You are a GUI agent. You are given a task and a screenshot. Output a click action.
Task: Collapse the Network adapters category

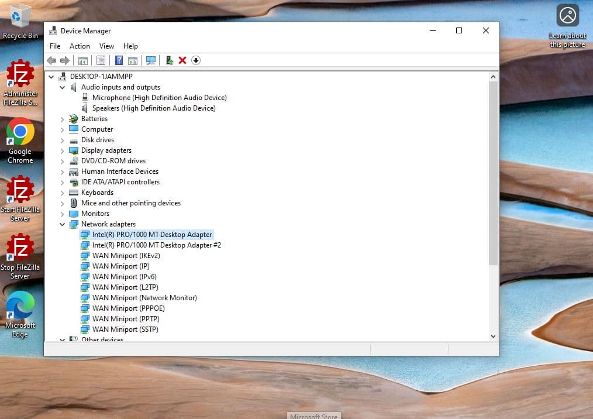coord(63,224)
